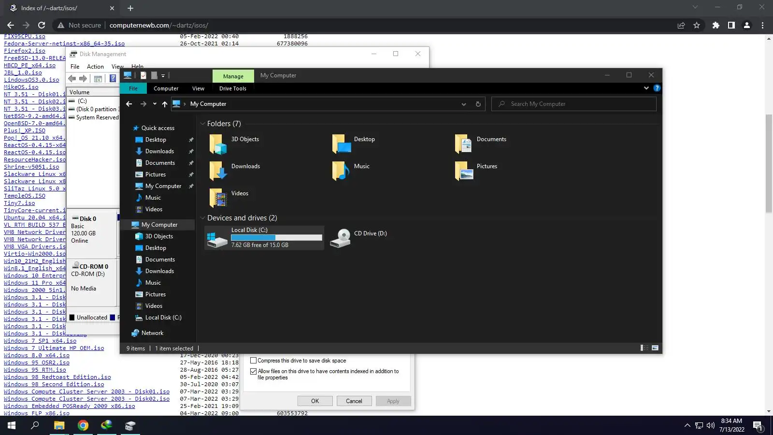Open the Documents folder icon in Folders
The width and height of the screenshot is (773, 435).
(x=464, y=144)
